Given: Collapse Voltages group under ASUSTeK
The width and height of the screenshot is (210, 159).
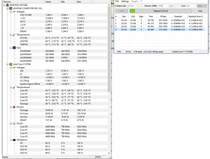Looking at the screenshot, I should 11,12.
